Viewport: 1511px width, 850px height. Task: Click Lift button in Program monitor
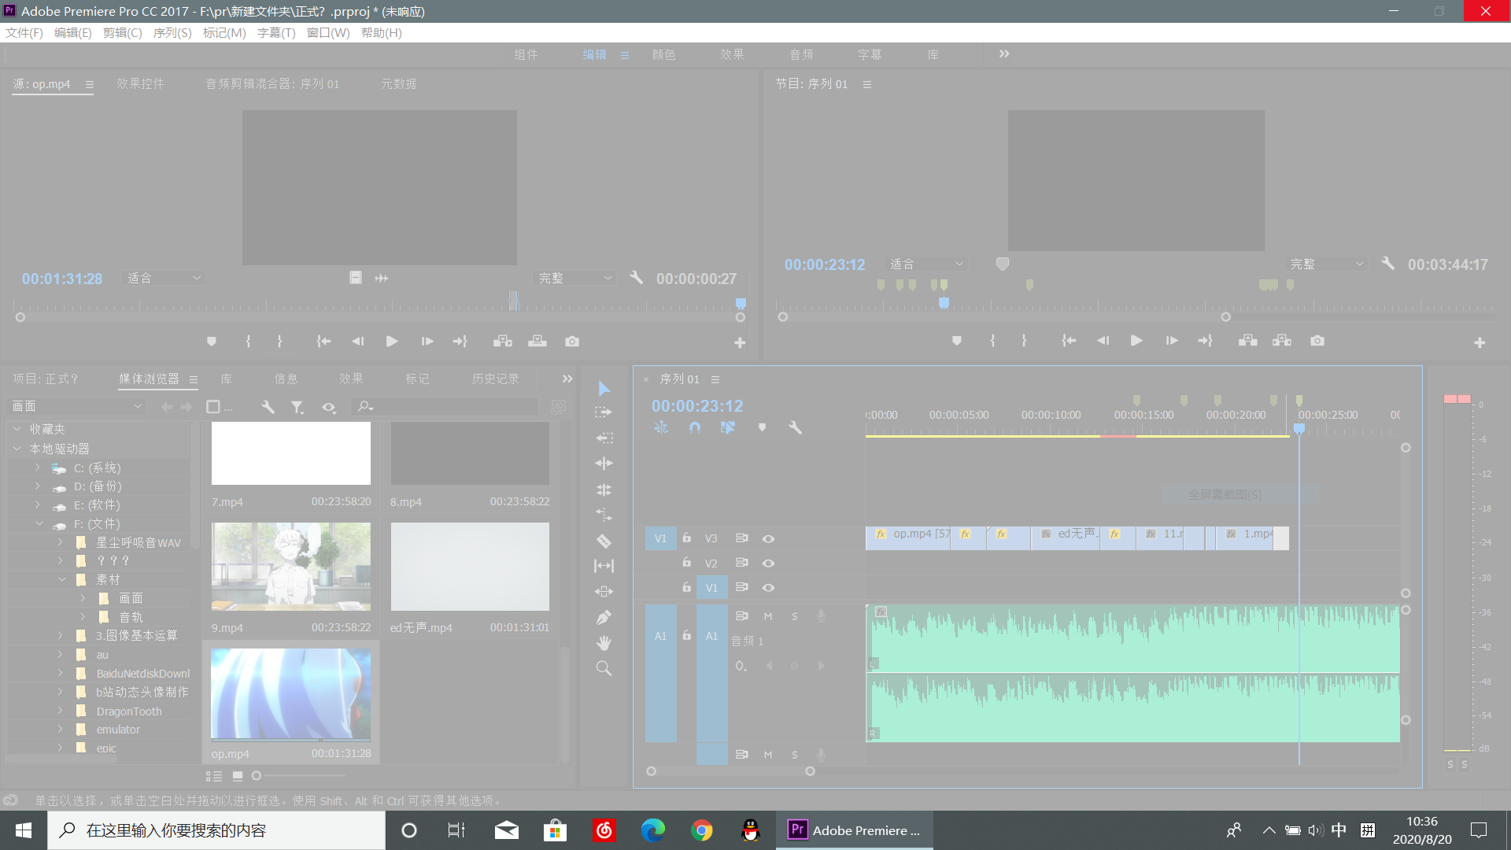click(x=1248, y=341)
